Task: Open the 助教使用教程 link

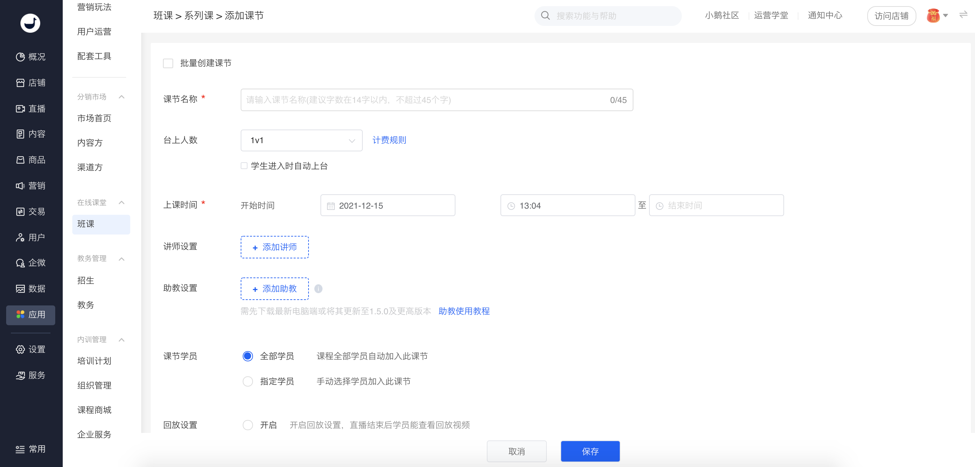Action: (464, 311)
